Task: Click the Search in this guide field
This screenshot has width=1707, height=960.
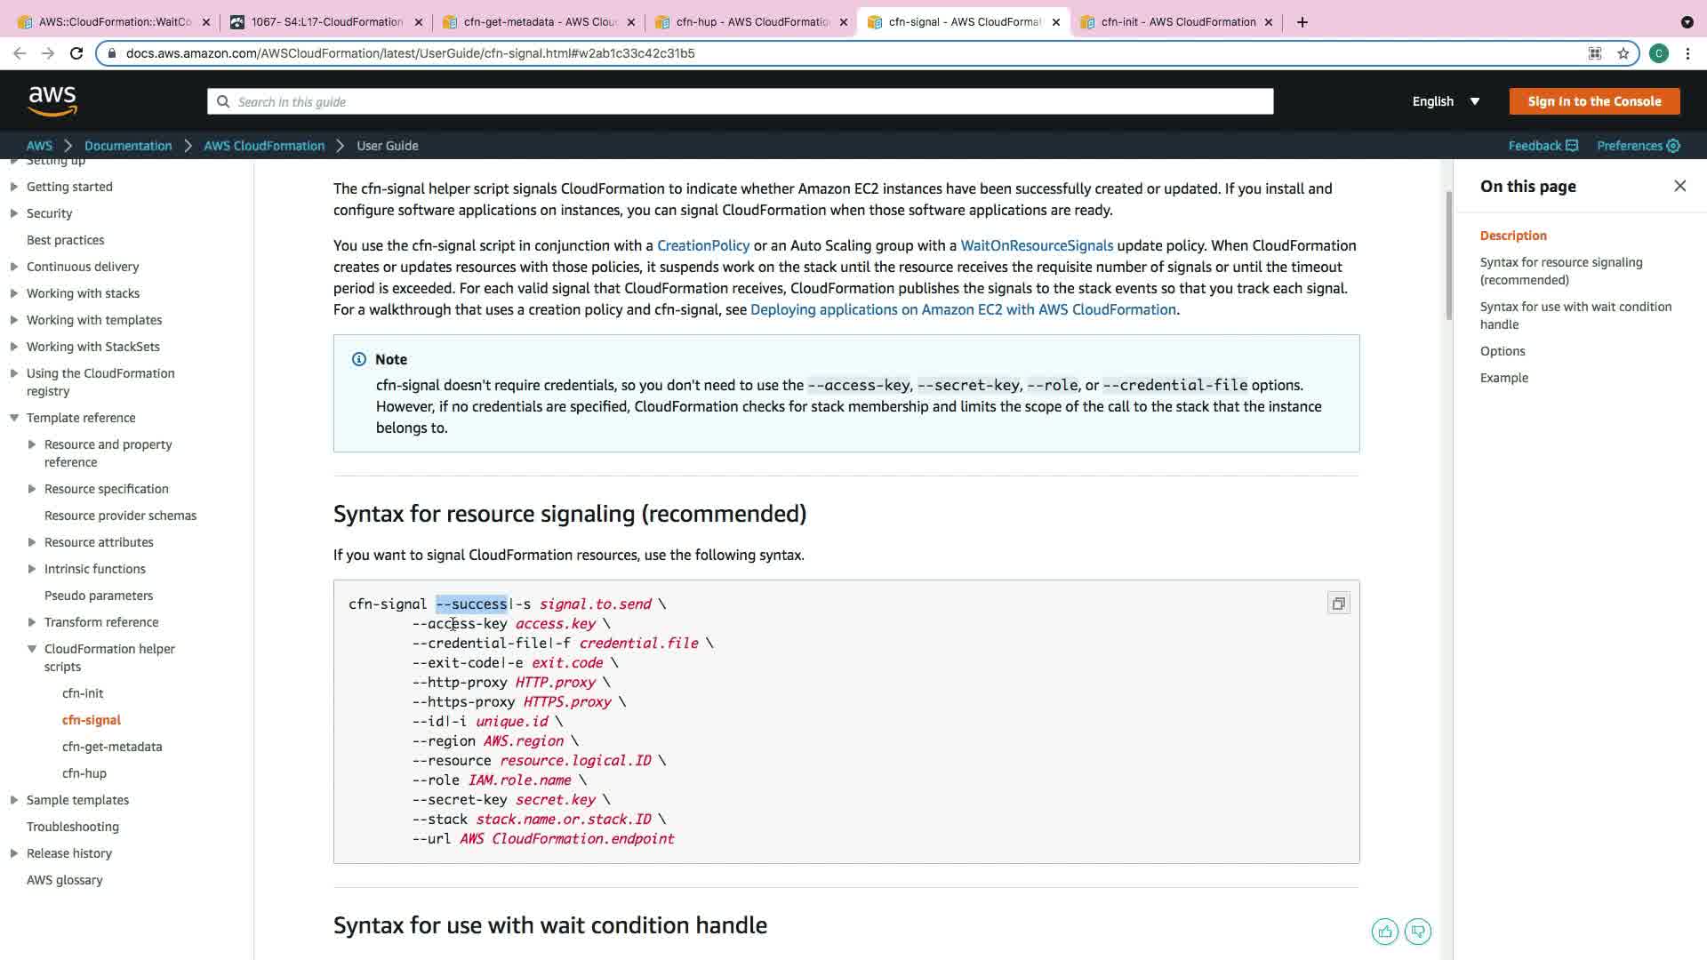Action: (740, 101)
